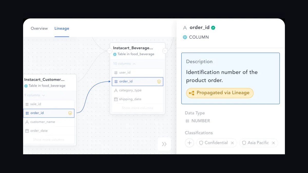Click lineage icon inside Propagated badge

tap(192, 93)
